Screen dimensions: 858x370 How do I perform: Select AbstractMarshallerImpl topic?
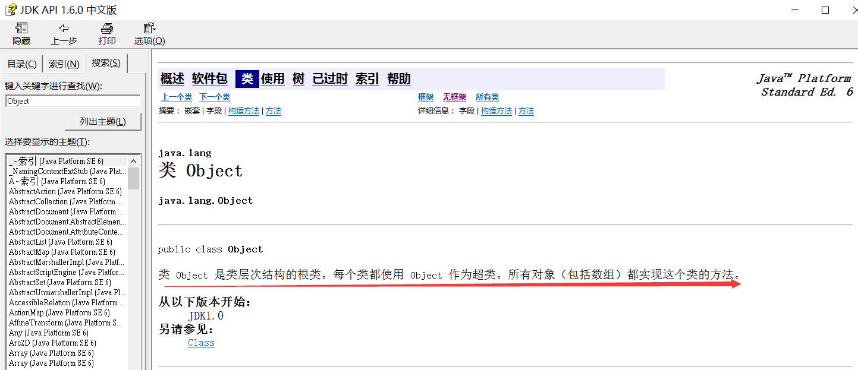pyautogui.click(x=67, y=262)
